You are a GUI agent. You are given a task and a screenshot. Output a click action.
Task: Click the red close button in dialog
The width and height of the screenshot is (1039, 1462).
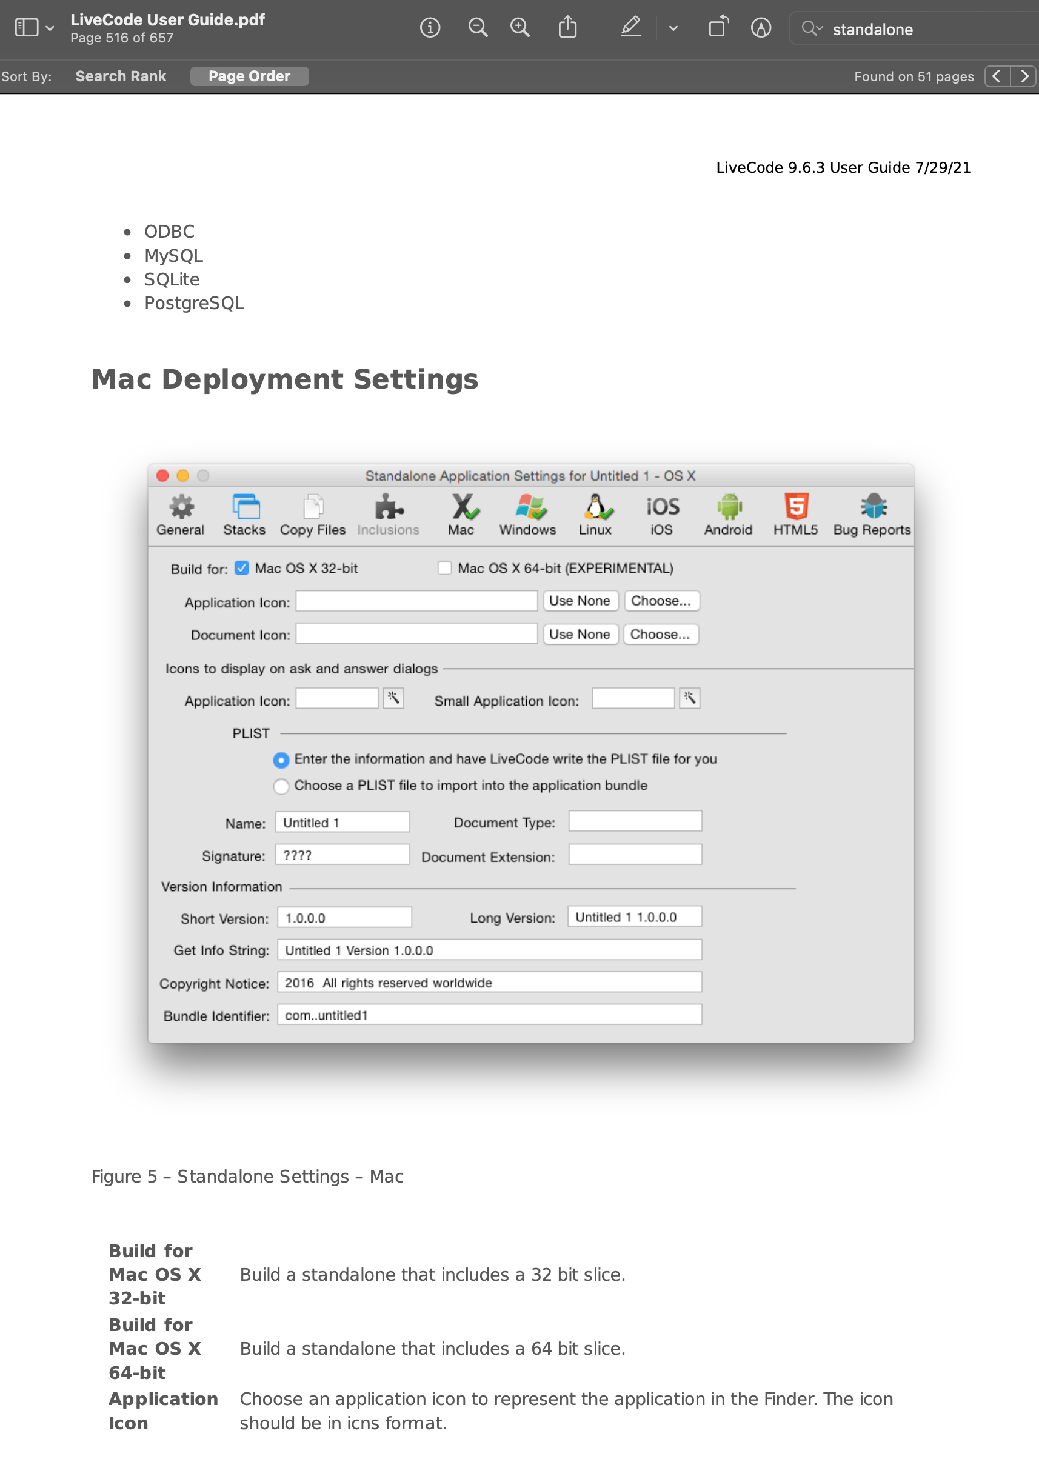162,476
